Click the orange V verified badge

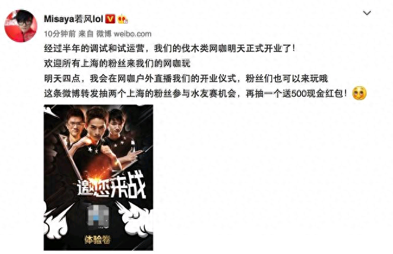[110, 19]
